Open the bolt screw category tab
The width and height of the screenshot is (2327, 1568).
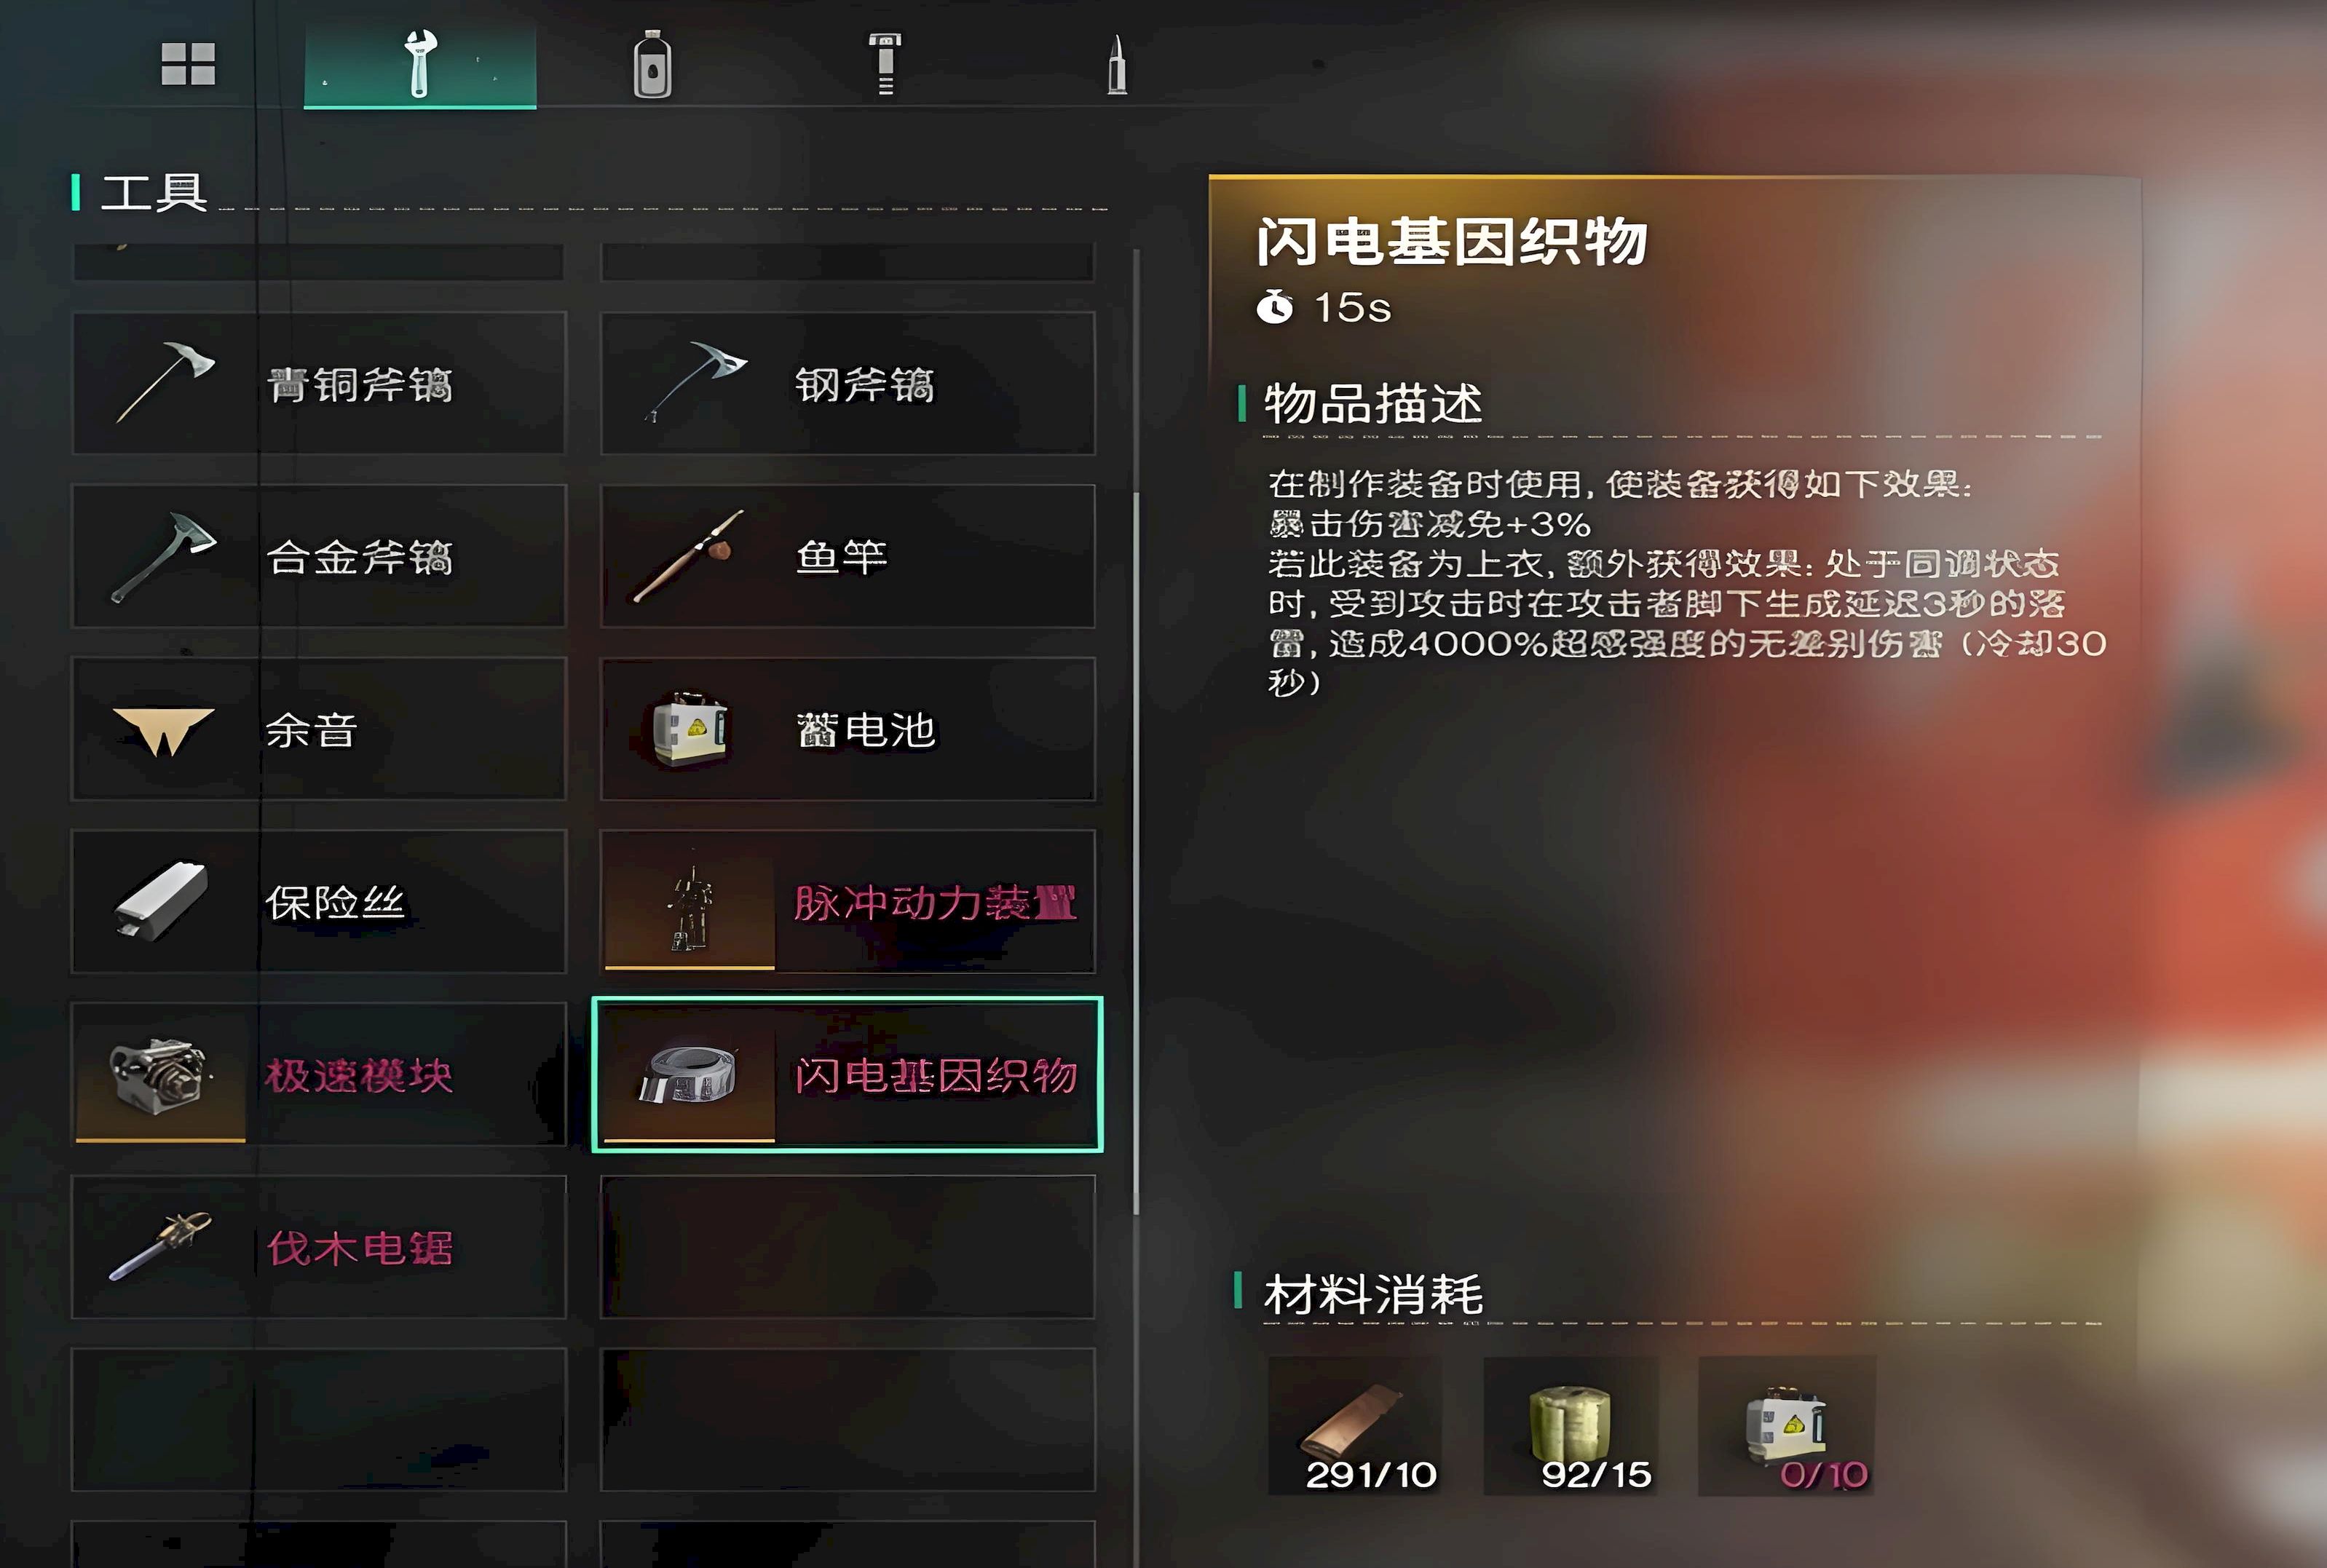coord(885,63)
